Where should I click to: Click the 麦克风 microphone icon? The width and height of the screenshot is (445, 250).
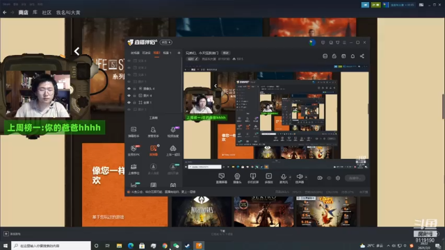coord(284,178)
